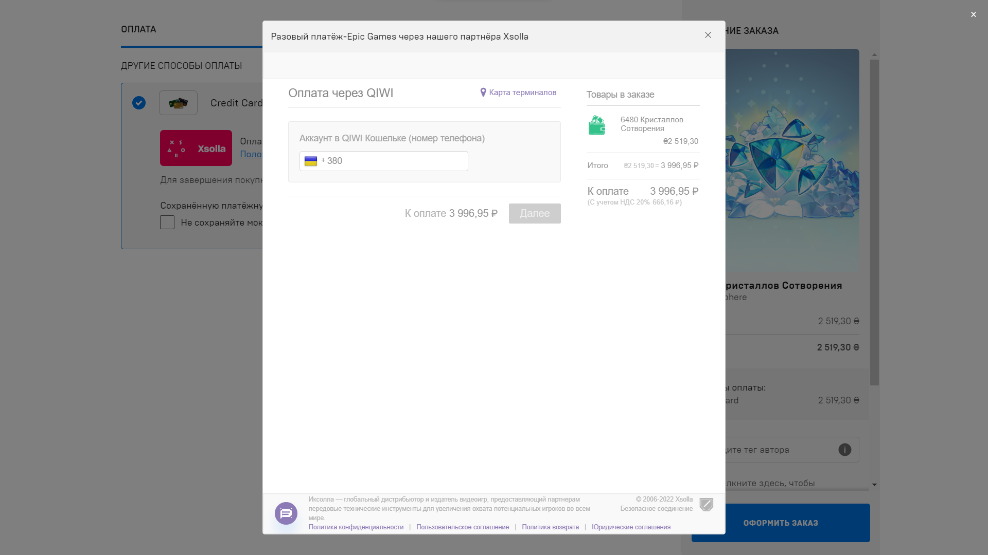Select the Credit Card radio option
Viewport: 988px width, 555px height.
tap(139, 103)
